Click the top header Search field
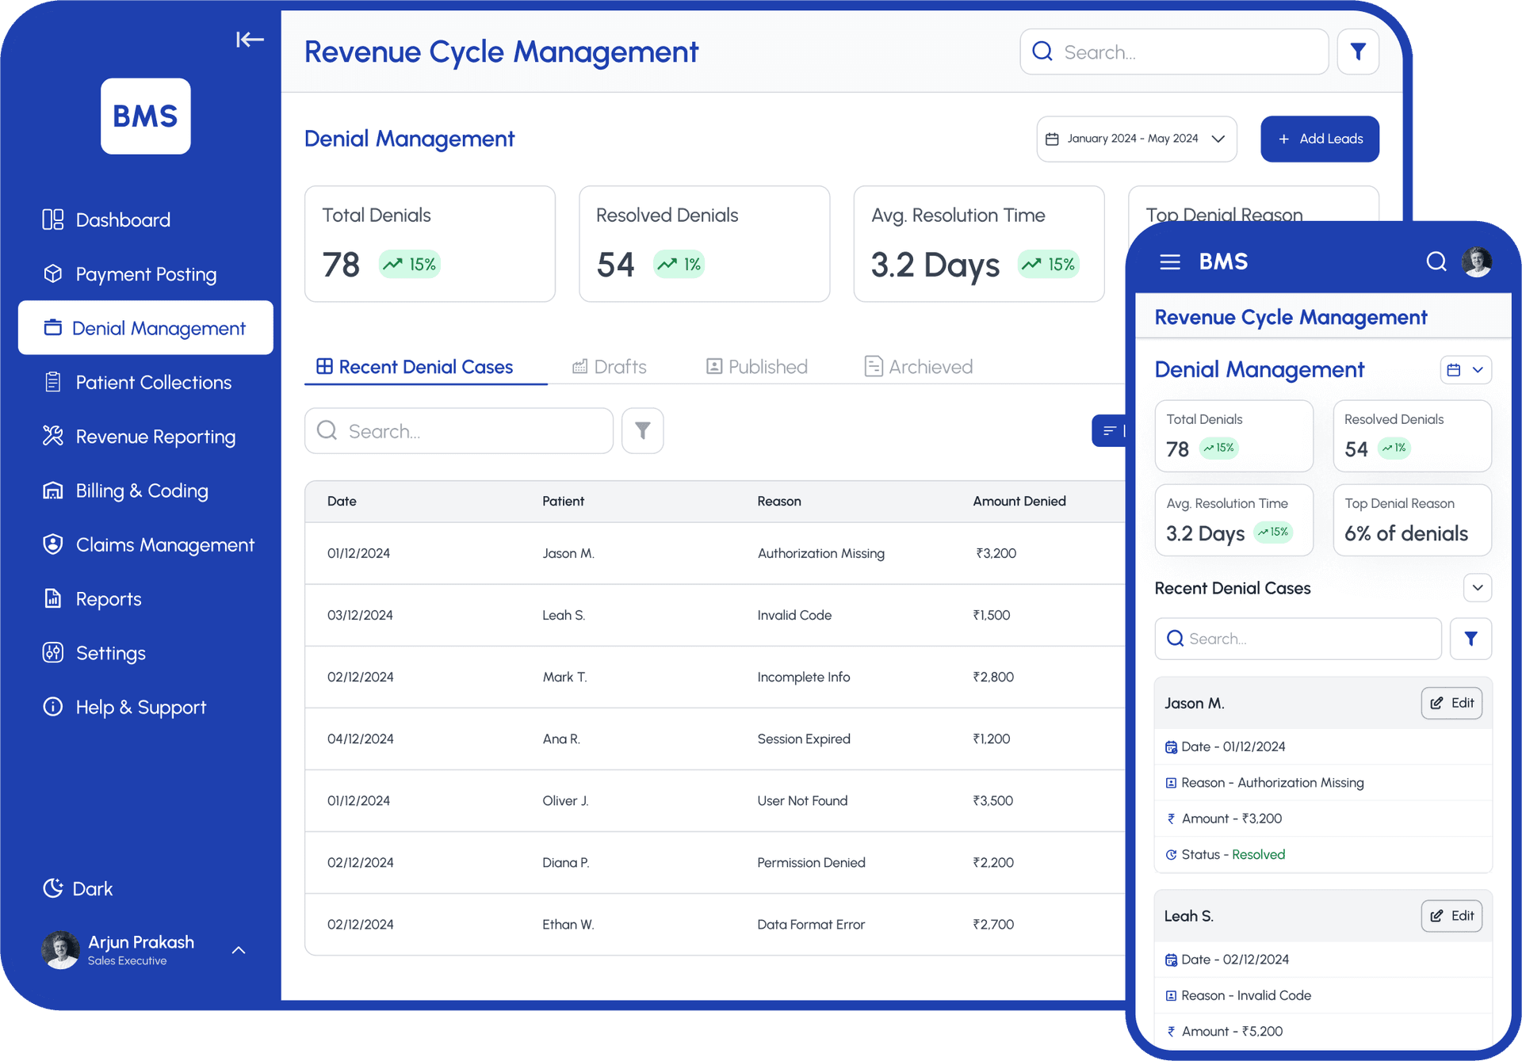The image size is (1522, 1061). [1173, 52]
